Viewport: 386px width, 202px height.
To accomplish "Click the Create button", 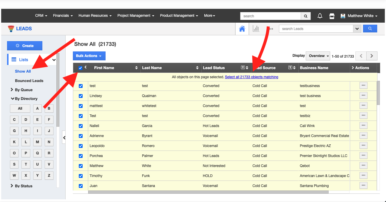I will 25,46.
